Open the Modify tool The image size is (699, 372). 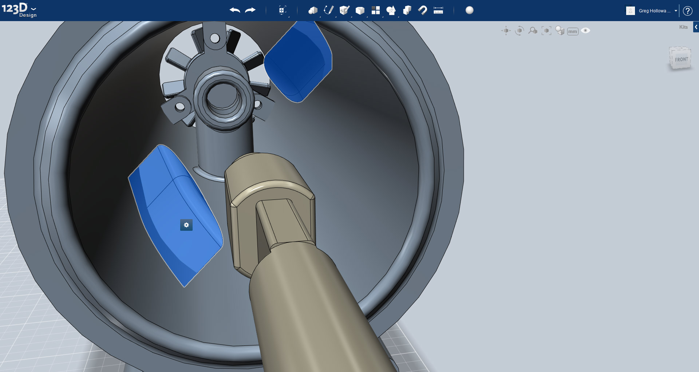tap(360, 11)
